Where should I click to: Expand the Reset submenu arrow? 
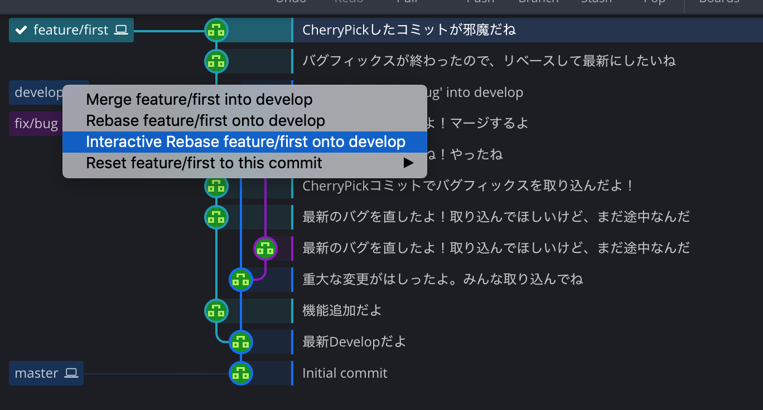coord(408,163)
